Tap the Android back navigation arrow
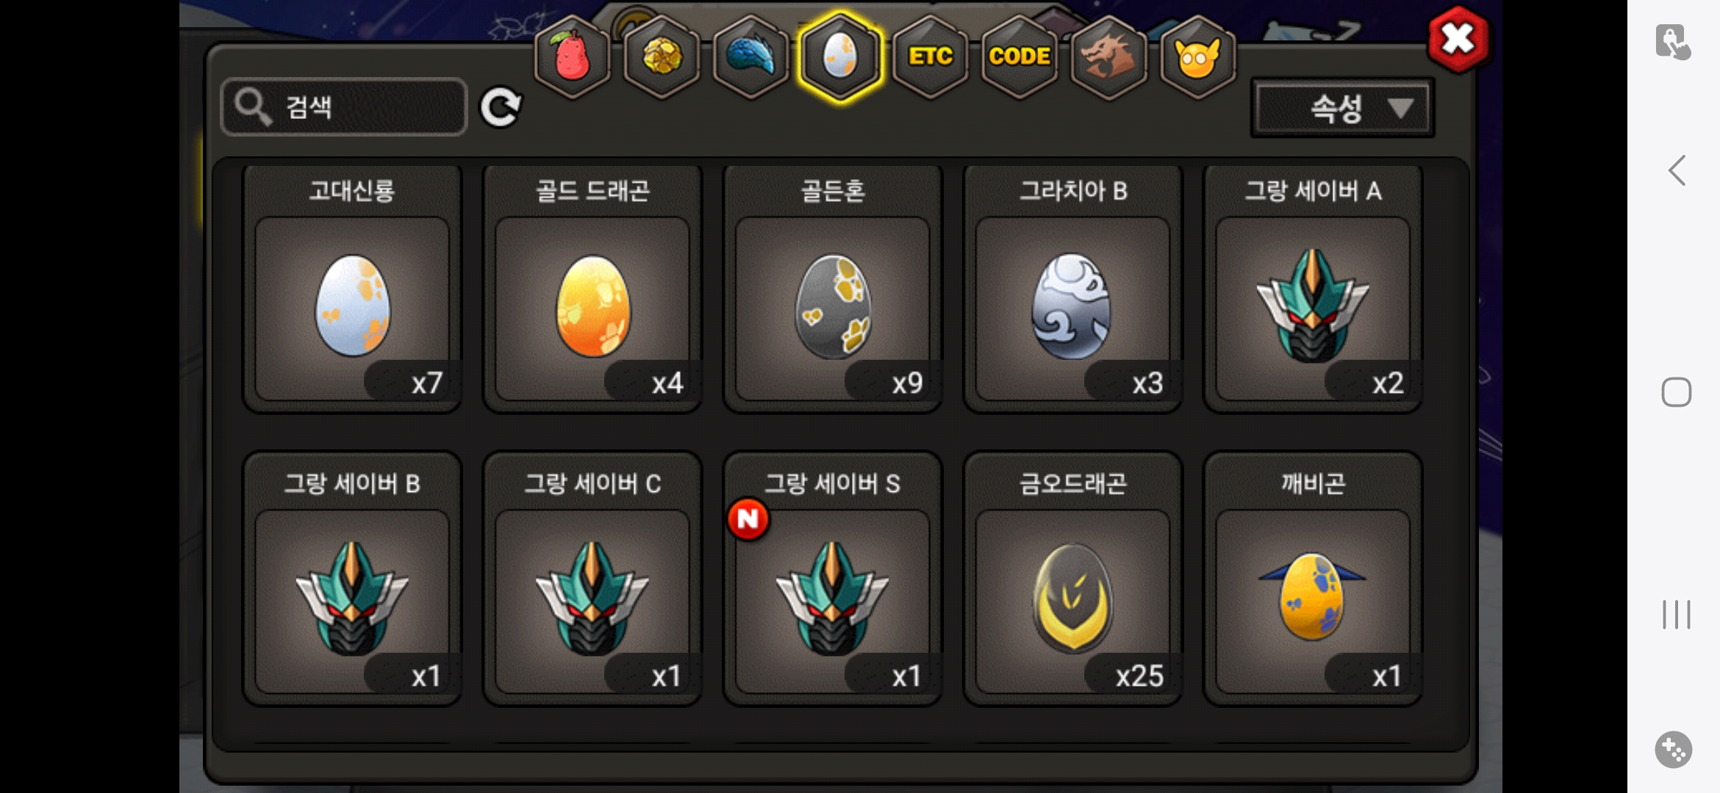 click(x=1677, y=170)
